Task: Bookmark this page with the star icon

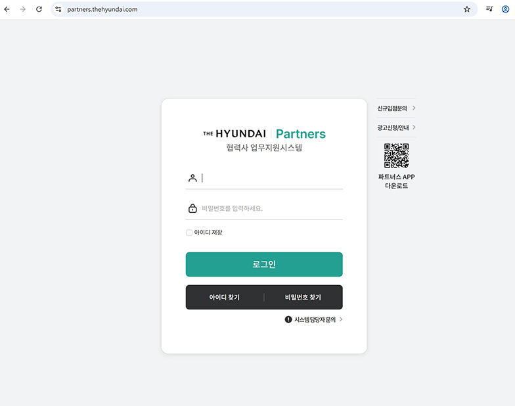Action: (467, 9)
